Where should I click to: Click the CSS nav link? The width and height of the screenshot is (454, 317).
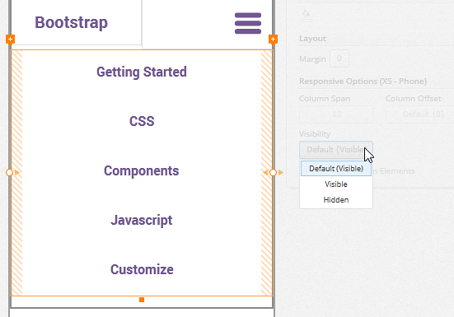(x=142, y=121)
